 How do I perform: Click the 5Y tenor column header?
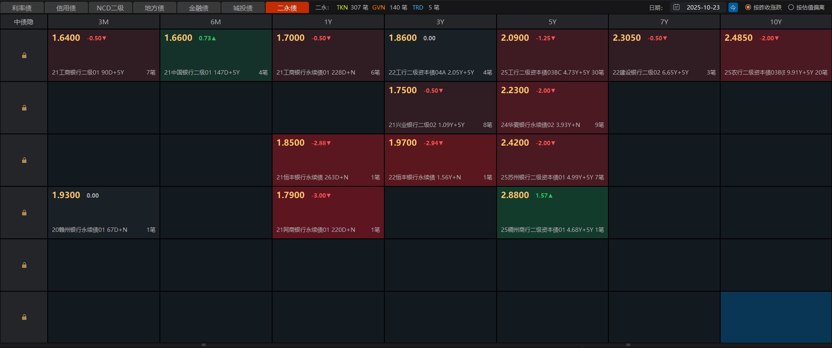(552, 22)
